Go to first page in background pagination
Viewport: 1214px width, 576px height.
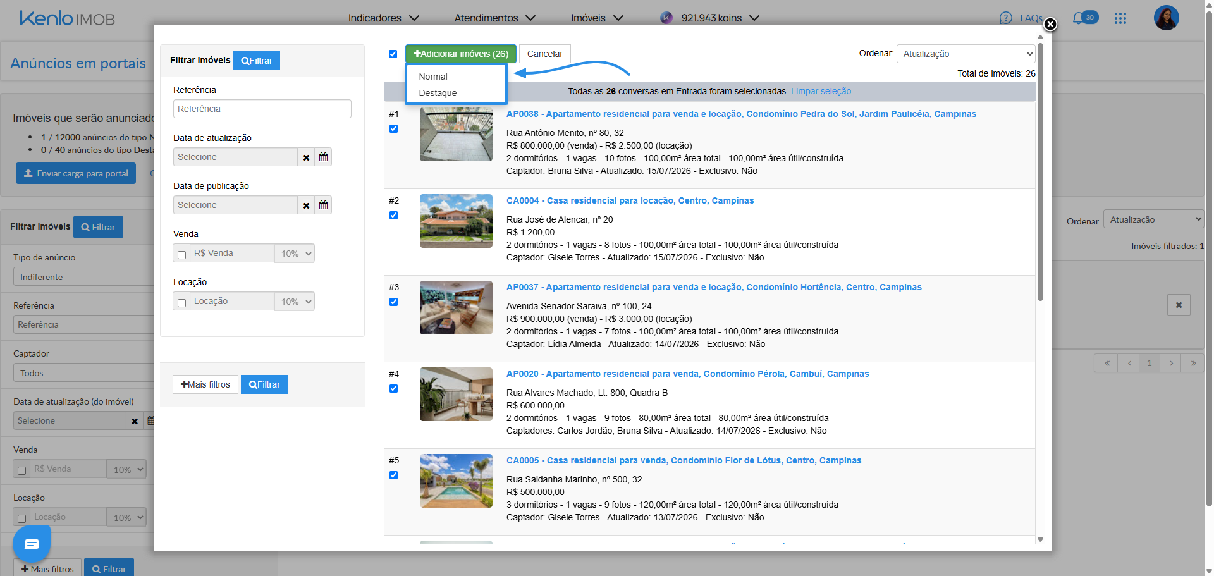point(1107,363)
